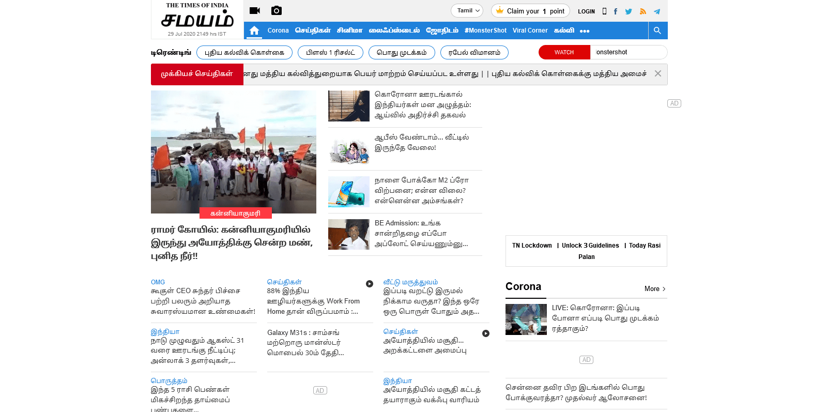Open the 5 ராசி பெண்கள் story
Screen dimensions: 827x412
click(190, 399)
